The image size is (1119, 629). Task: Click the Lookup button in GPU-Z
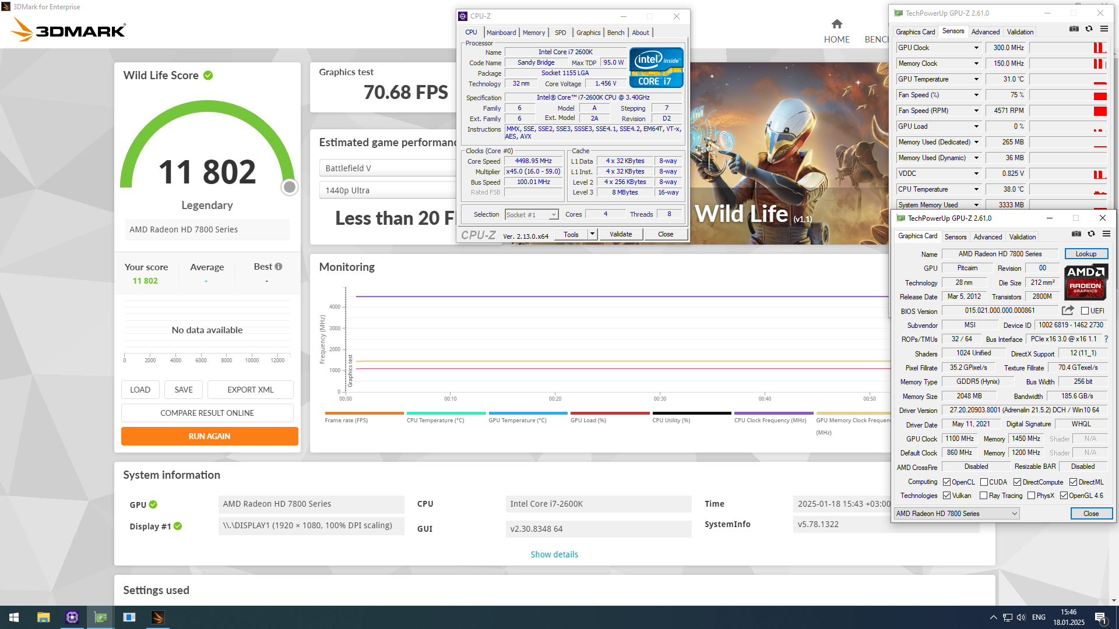(1086, 254)
